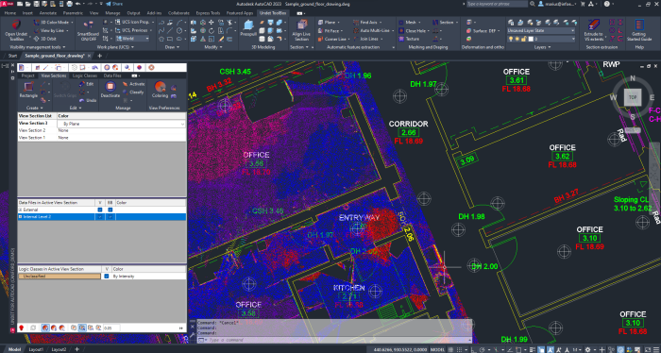This screenshot has height=353, width=661.
Task: Click Classify in the Manage group
Action: (133, 92)
